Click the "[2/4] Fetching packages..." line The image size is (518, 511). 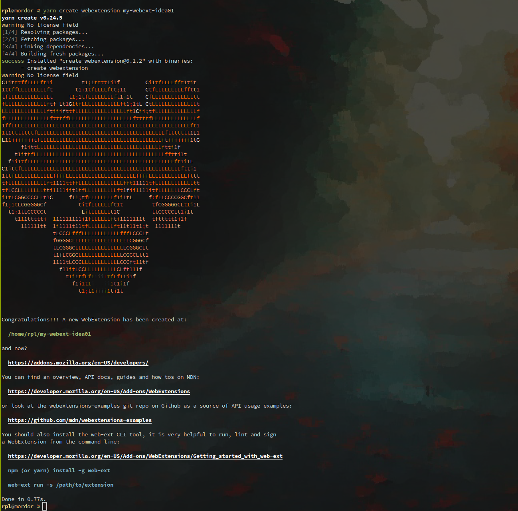tap(43, 40)
